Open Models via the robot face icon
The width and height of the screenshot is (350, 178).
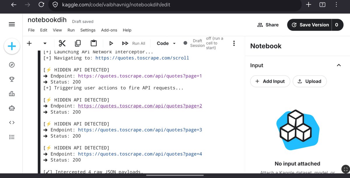click(x=12, y=108)
